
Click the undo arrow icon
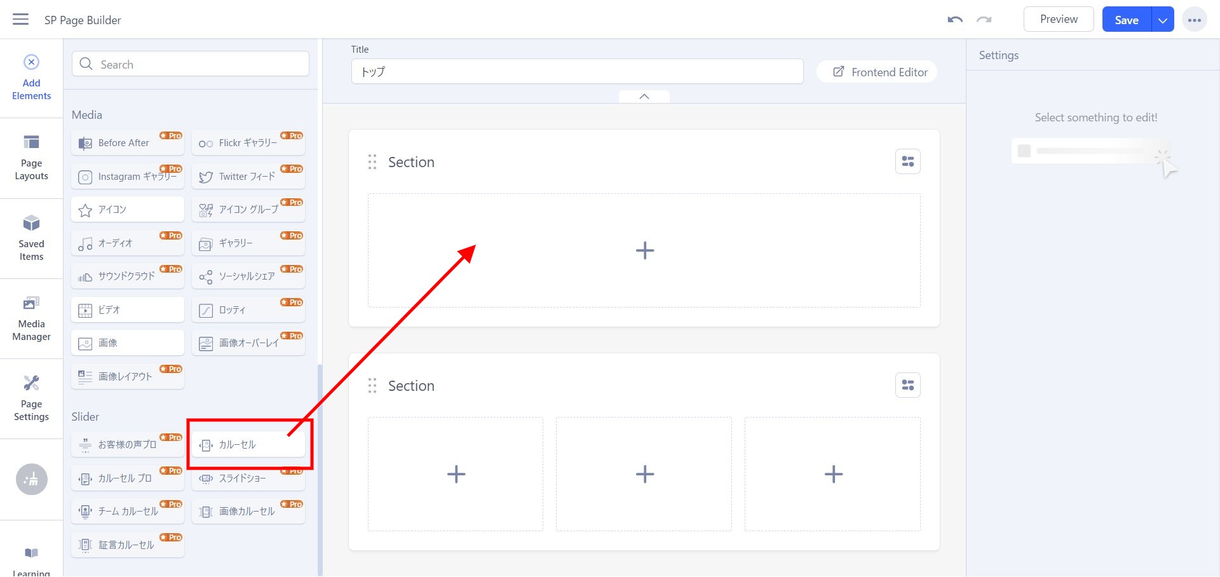click(x=954, y=20)
